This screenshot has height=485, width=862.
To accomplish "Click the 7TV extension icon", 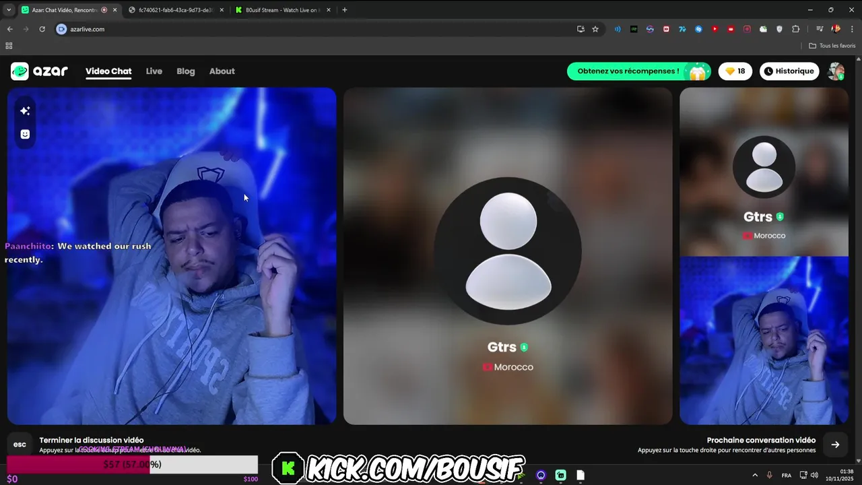I will (682, 29).
